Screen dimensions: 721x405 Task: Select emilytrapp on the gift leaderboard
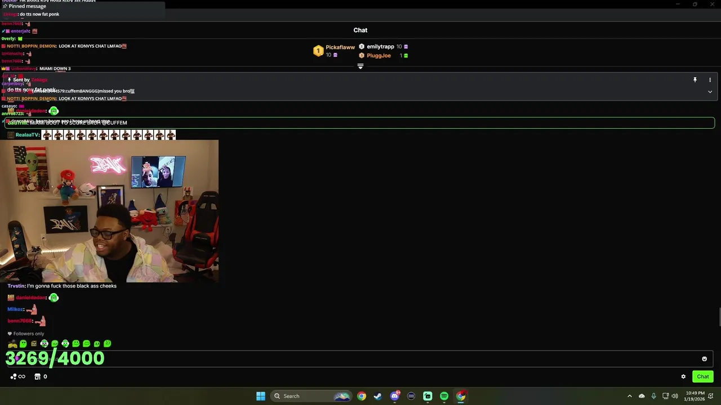coord(380,47)
